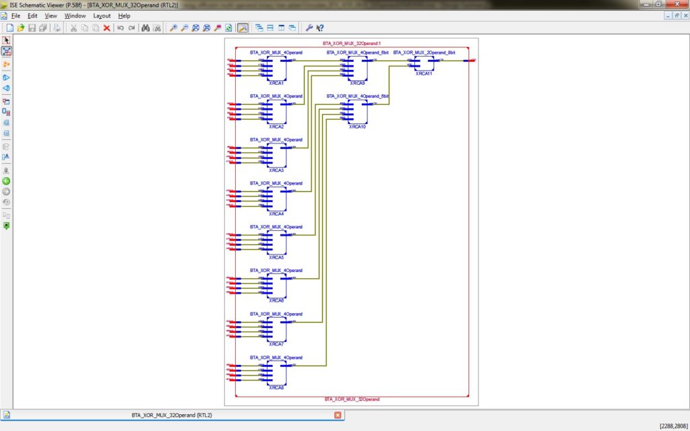Undo the last action
The width and height of the screenshot is (690, 431).
(x=120, y=28)
